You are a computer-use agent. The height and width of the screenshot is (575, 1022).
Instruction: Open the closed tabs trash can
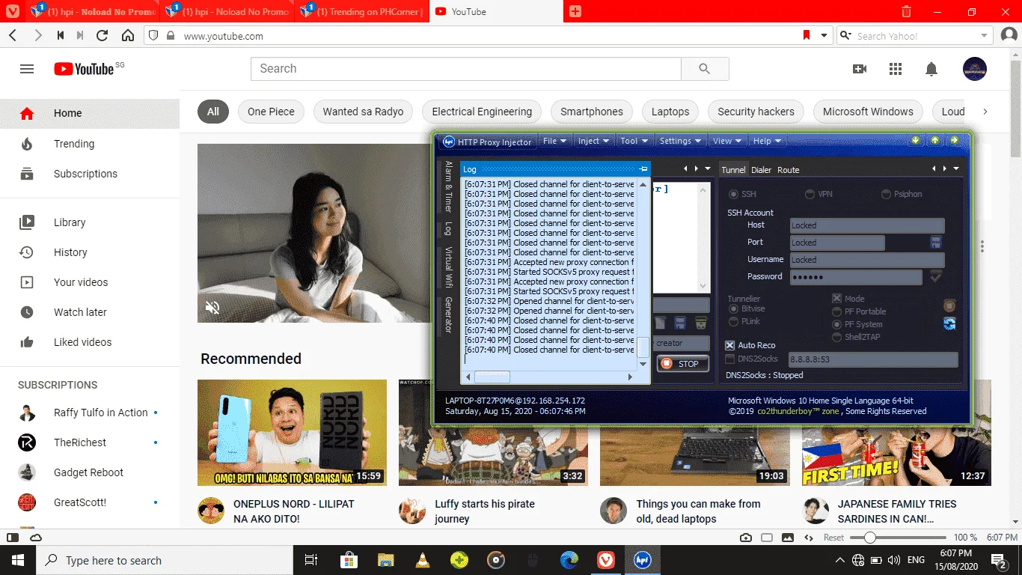(906, 11)
